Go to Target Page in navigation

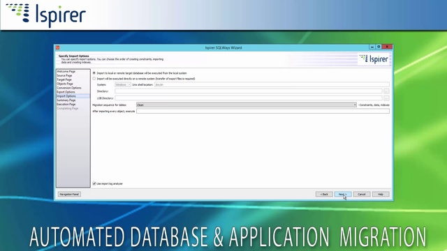click(64, 79)
